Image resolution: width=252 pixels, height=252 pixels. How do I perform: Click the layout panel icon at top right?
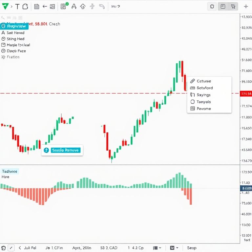(x=223, y=6)
